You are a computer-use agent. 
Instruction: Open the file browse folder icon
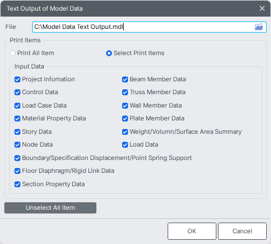pyautogui.click(x=259, y=27)
